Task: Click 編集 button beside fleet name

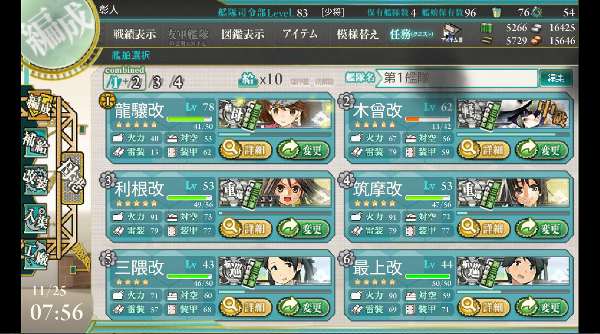Action: 556,78
